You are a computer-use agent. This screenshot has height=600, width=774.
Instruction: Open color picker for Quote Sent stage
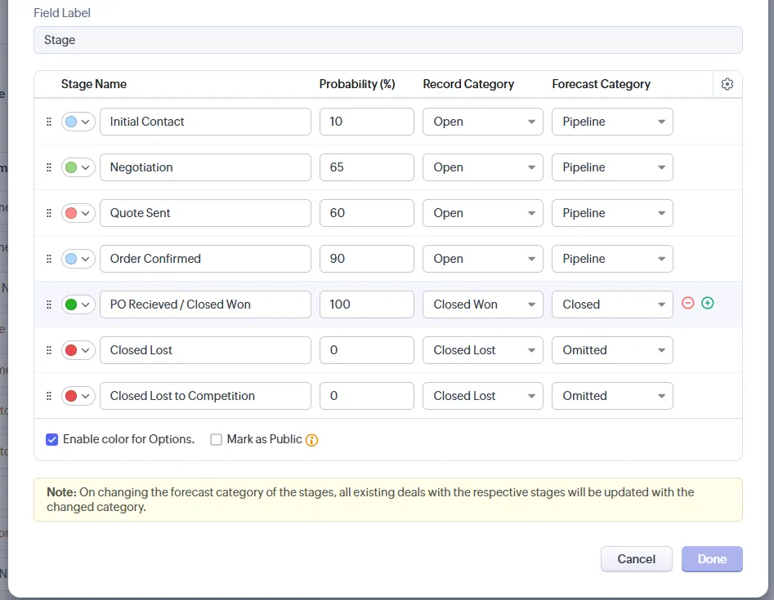click(78, 213)
